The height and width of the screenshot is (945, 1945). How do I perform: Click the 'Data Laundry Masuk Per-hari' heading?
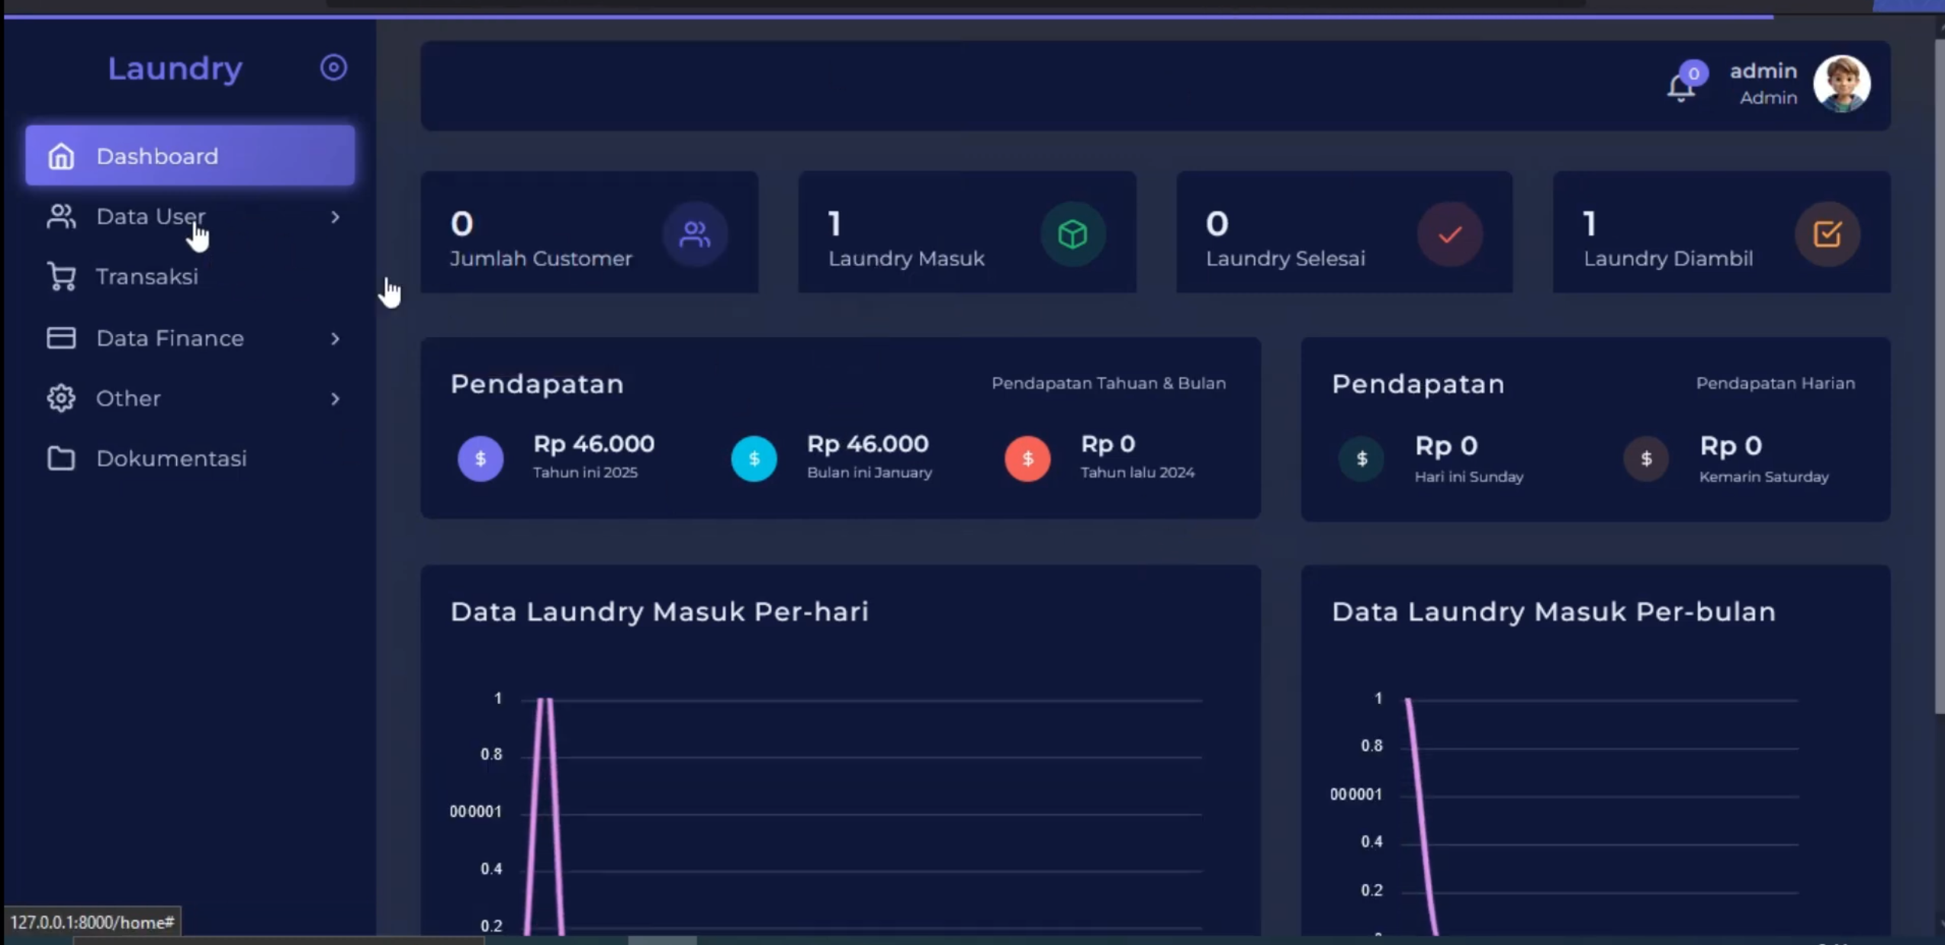pyautogui.click(x=659, y=612)
